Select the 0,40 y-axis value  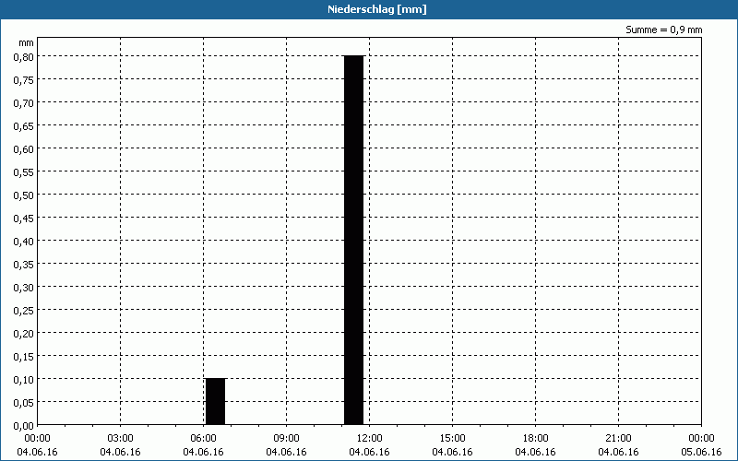(24, 241)
